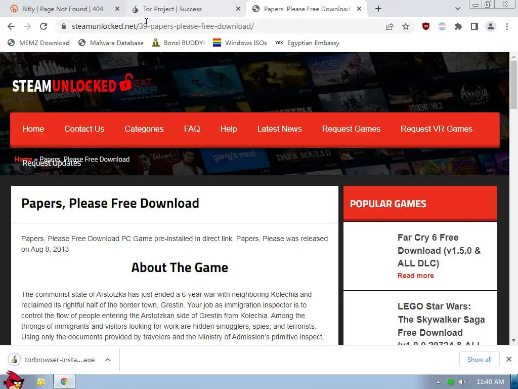Screen dimensions: 518x389
Task: Close the Tor Project tab
Action: 238,9
